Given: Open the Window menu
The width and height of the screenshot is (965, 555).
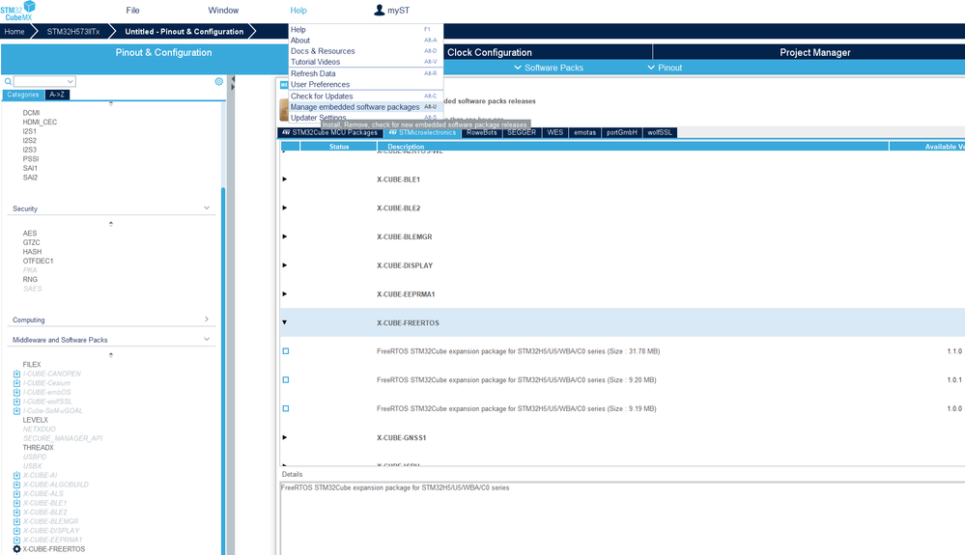Looking at the screenshot, I should click(x=223, y=11).
